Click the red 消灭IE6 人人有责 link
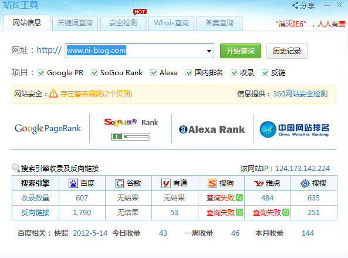Screen dimensions: 348x258 (x=310, y=24)
